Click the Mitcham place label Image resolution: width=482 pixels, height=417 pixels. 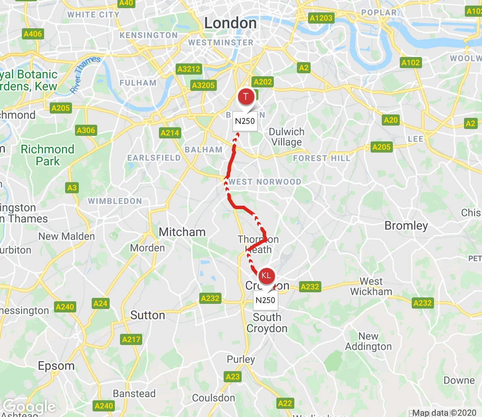coord(182,232)
